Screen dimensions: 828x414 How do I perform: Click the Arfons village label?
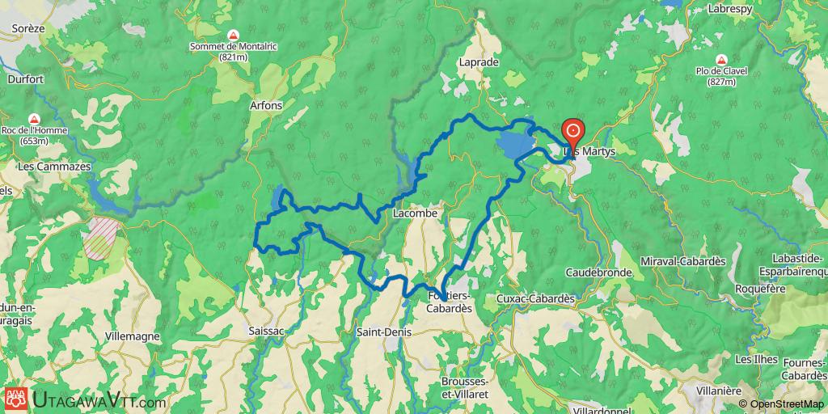pyautogui.click(x=266, y=106)
